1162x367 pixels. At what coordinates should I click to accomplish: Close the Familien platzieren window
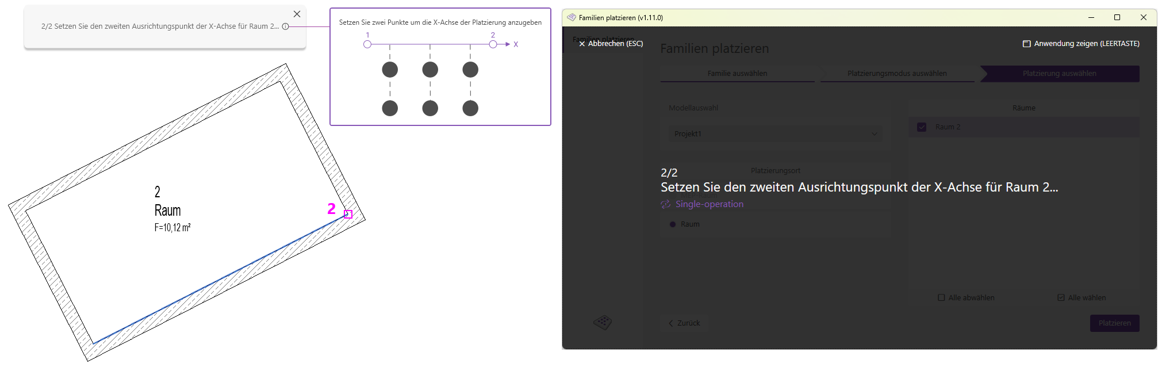(1144, 18)
